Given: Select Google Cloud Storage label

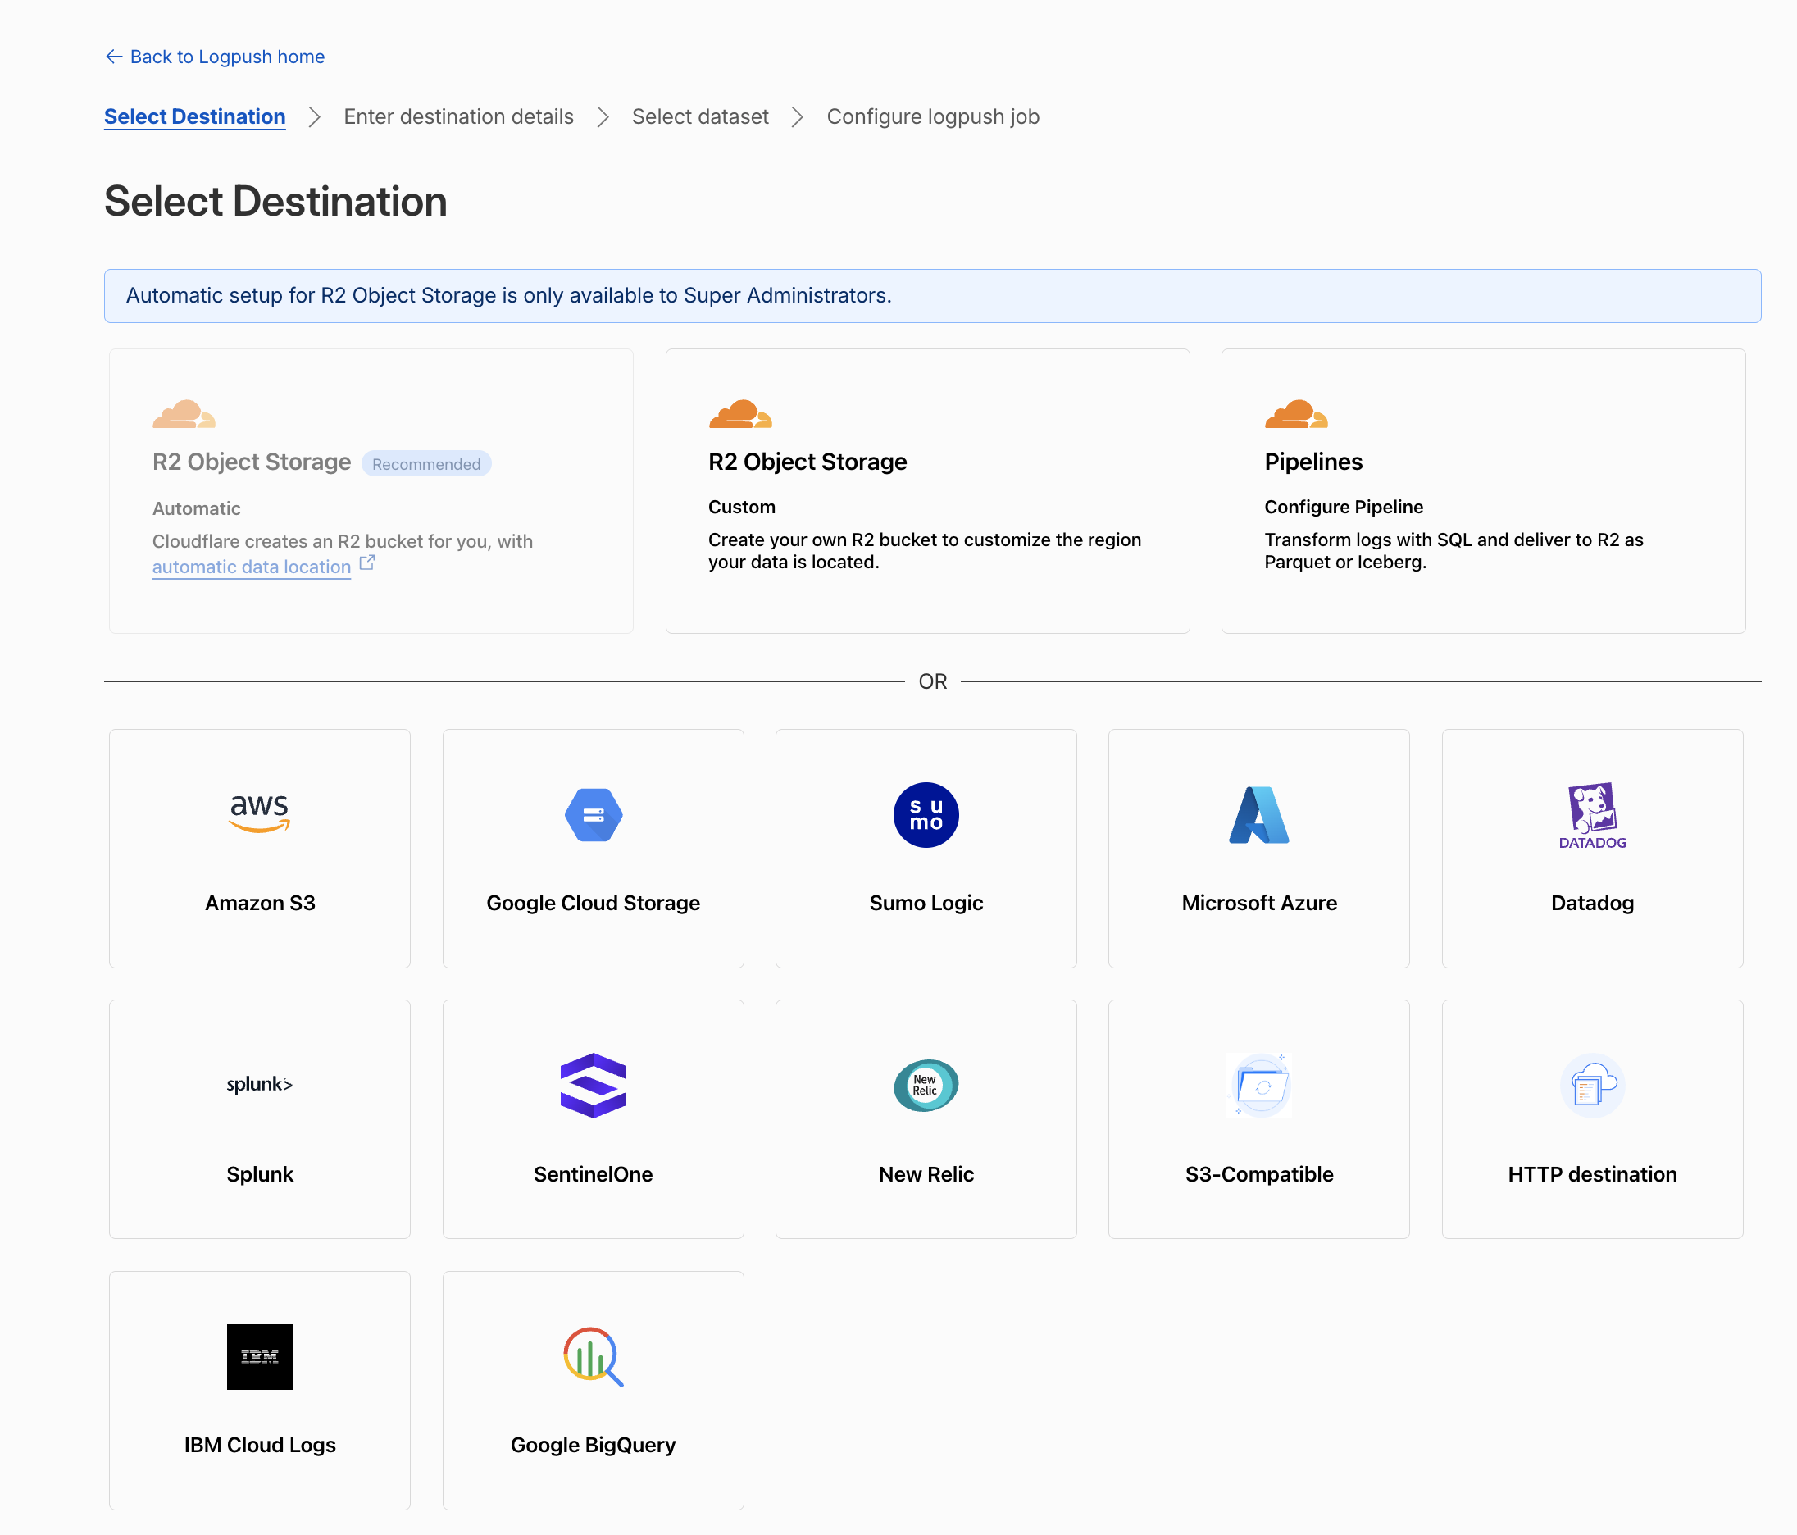Looking at the screenshot, I should point(594,903).
